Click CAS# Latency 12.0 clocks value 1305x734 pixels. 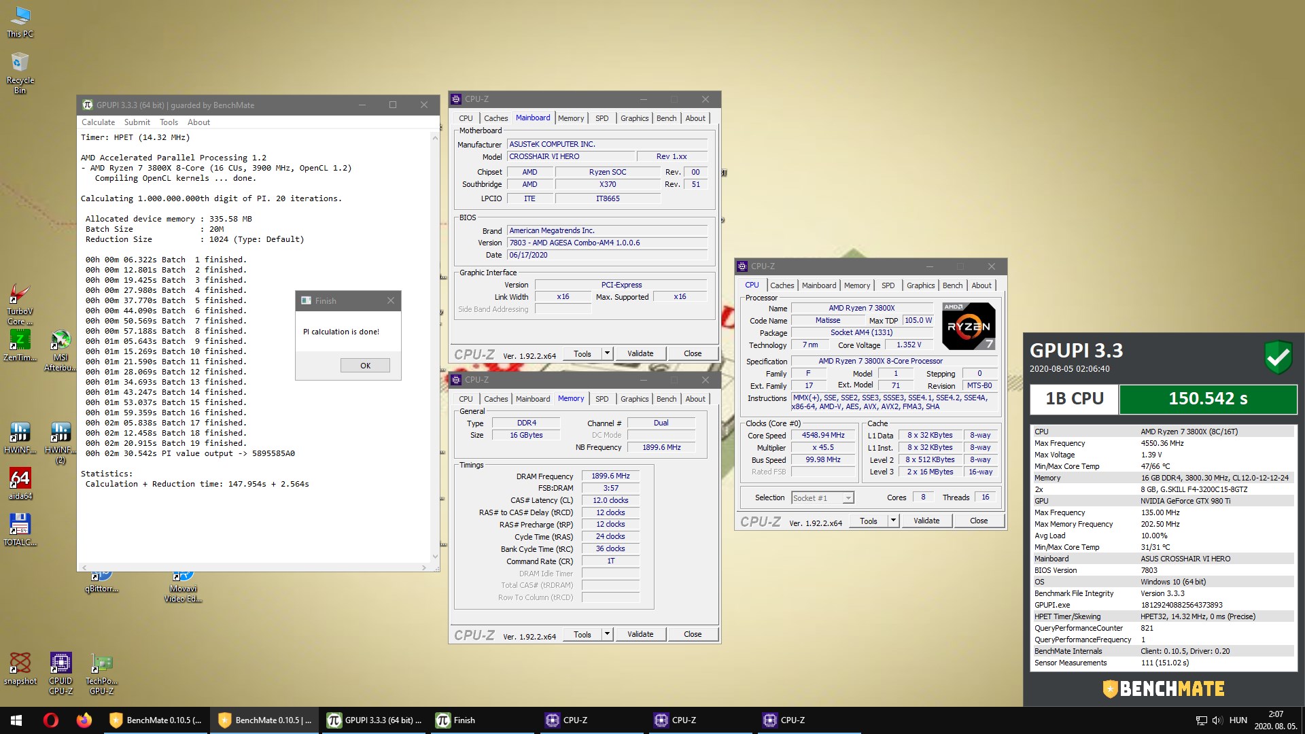click(x=610, y=500)
